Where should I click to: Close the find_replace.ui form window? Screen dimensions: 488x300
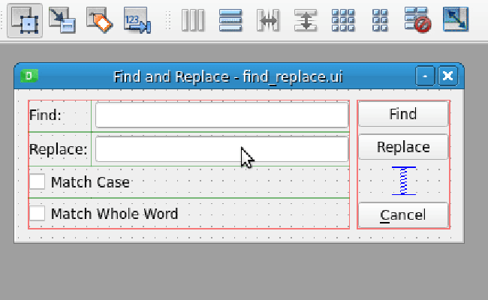point(448,76)
